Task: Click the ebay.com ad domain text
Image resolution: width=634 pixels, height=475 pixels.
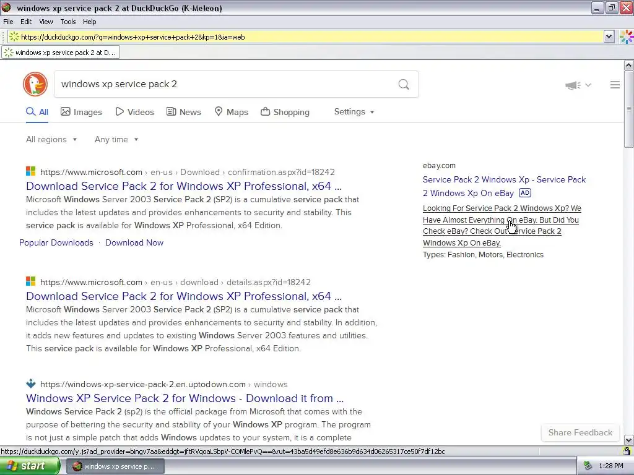Action: [x=439, y=166]
